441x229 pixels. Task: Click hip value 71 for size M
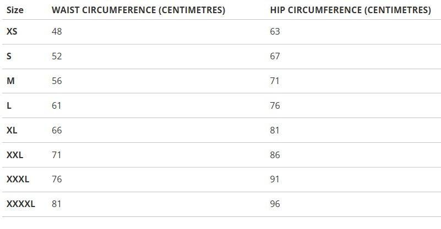pos(275,81)
